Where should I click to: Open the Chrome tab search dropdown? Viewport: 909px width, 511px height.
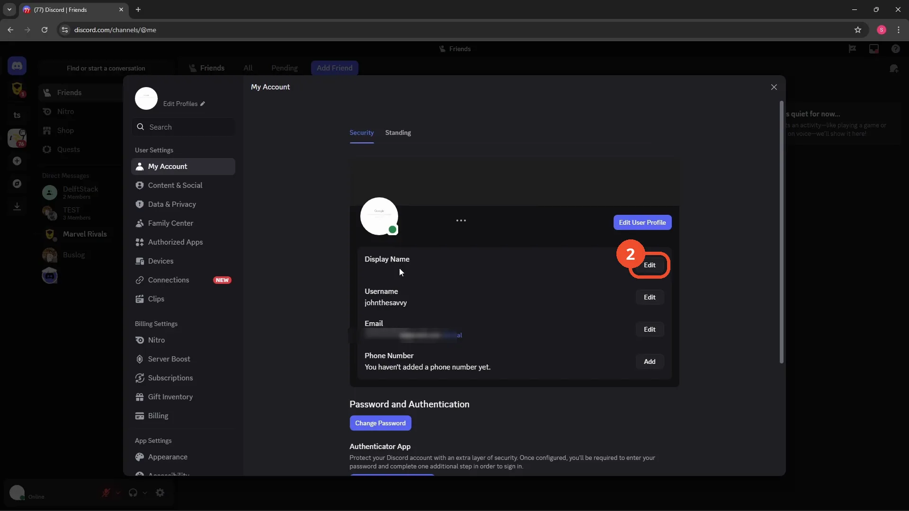coord(9,9)
